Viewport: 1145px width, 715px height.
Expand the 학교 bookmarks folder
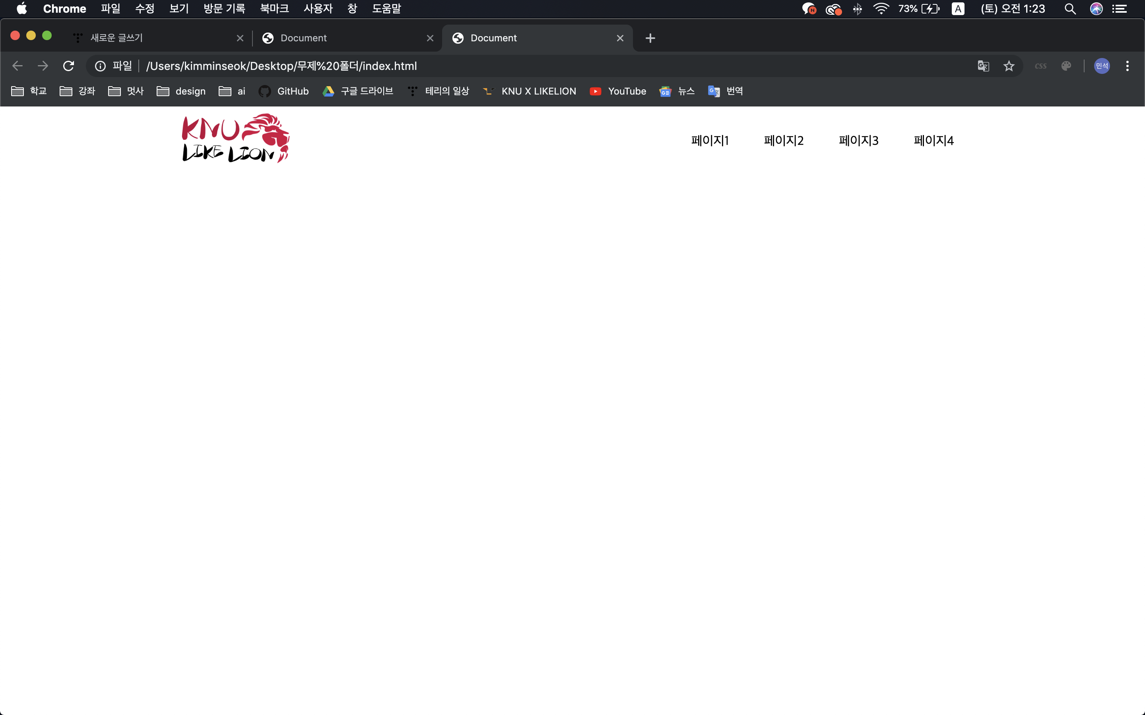tap(29, 91)
